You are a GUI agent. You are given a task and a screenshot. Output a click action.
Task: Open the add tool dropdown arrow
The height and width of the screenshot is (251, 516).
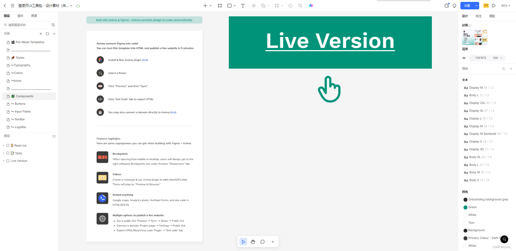(210, 6)
